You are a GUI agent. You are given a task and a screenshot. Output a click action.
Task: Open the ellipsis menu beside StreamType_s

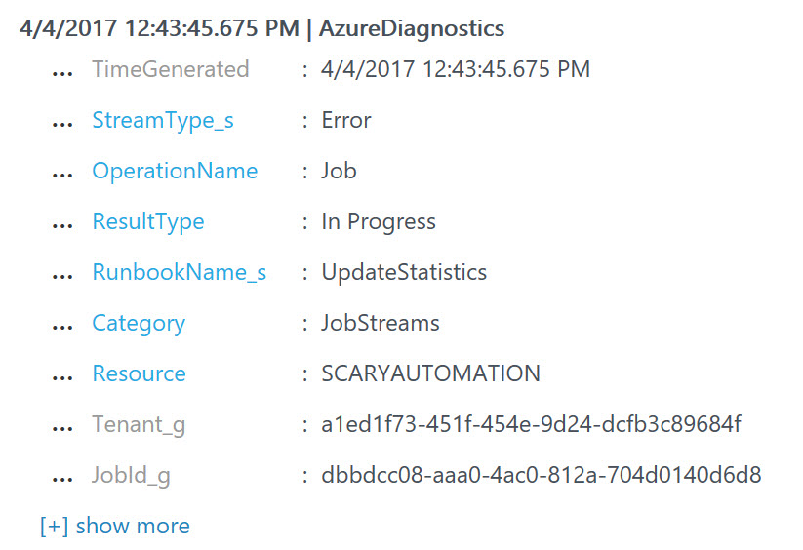click(62, 124)
